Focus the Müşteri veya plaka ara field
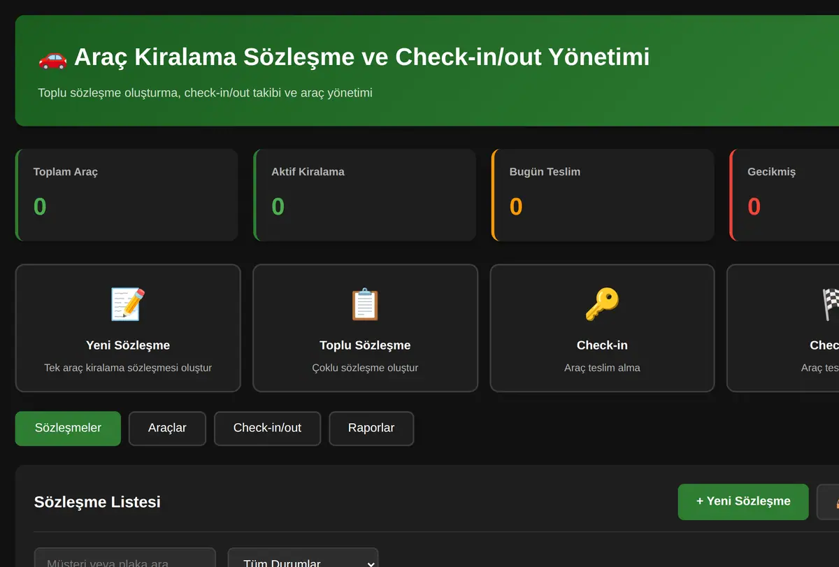Screen dimensions: 839x567 coord(124,557)
